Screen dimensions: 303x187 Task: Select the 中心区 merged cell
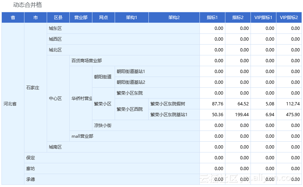[58, 99]
